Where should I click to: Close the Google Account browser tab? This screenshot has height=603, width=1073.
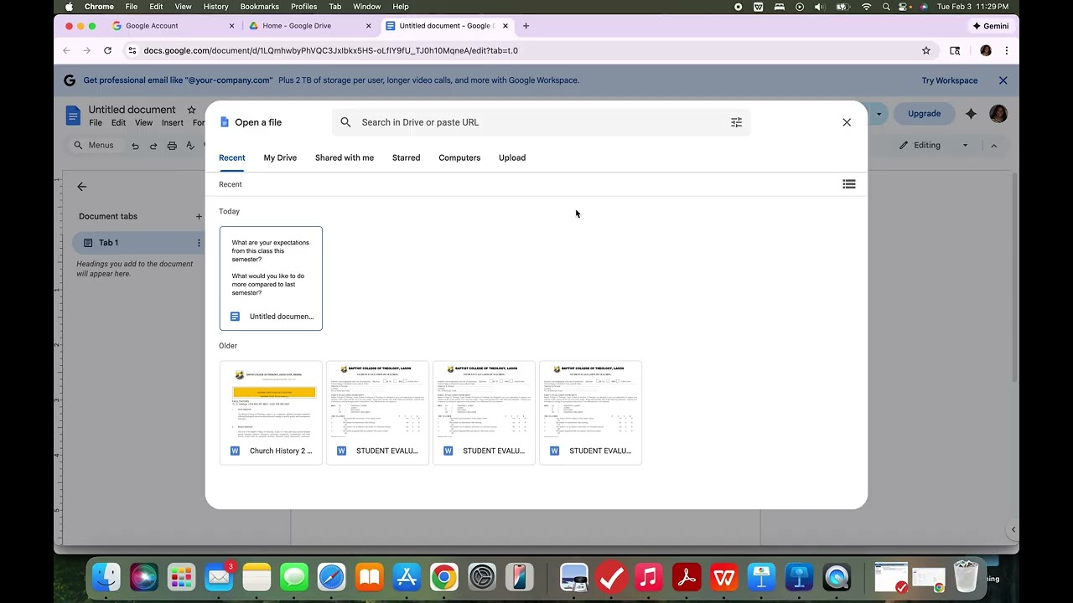coord(232,26)
